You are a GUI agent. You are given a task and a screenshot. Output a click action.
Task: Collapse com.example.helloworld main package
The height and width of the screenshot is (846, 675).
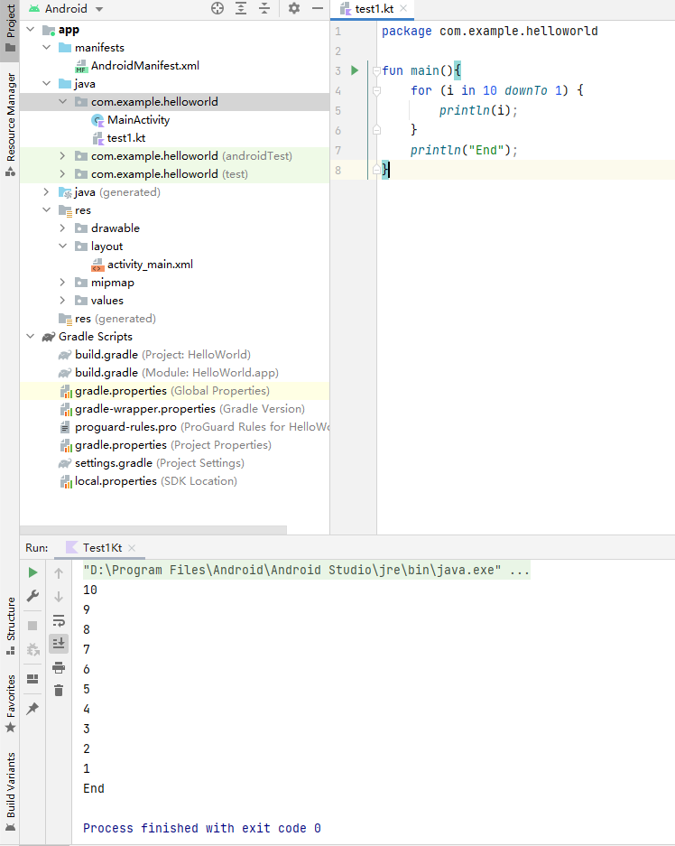[x=62, y=101]
